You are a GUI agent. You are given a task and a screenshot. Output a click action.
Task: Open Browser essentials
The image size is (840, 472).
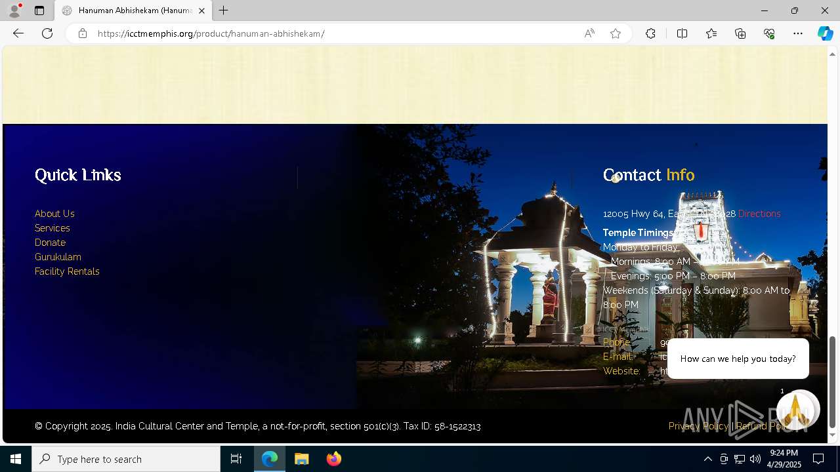click(769, 33)
